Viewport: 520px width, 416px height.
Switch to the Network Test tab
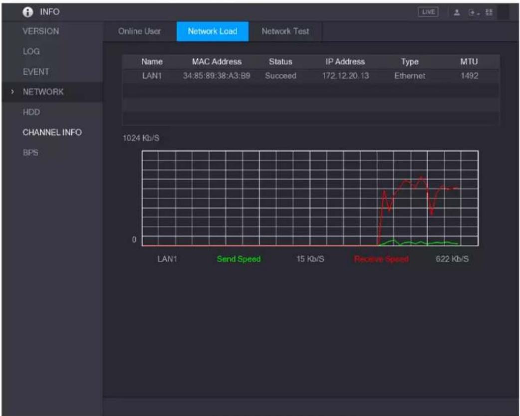click(285, 31)
